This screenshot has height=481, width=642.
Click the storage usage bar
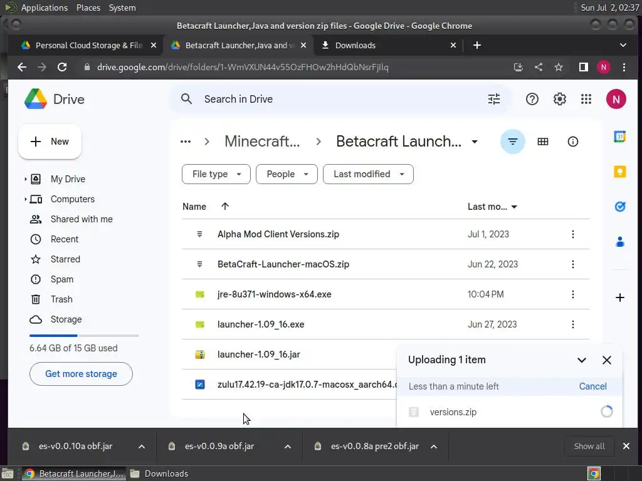coord(84,336)
